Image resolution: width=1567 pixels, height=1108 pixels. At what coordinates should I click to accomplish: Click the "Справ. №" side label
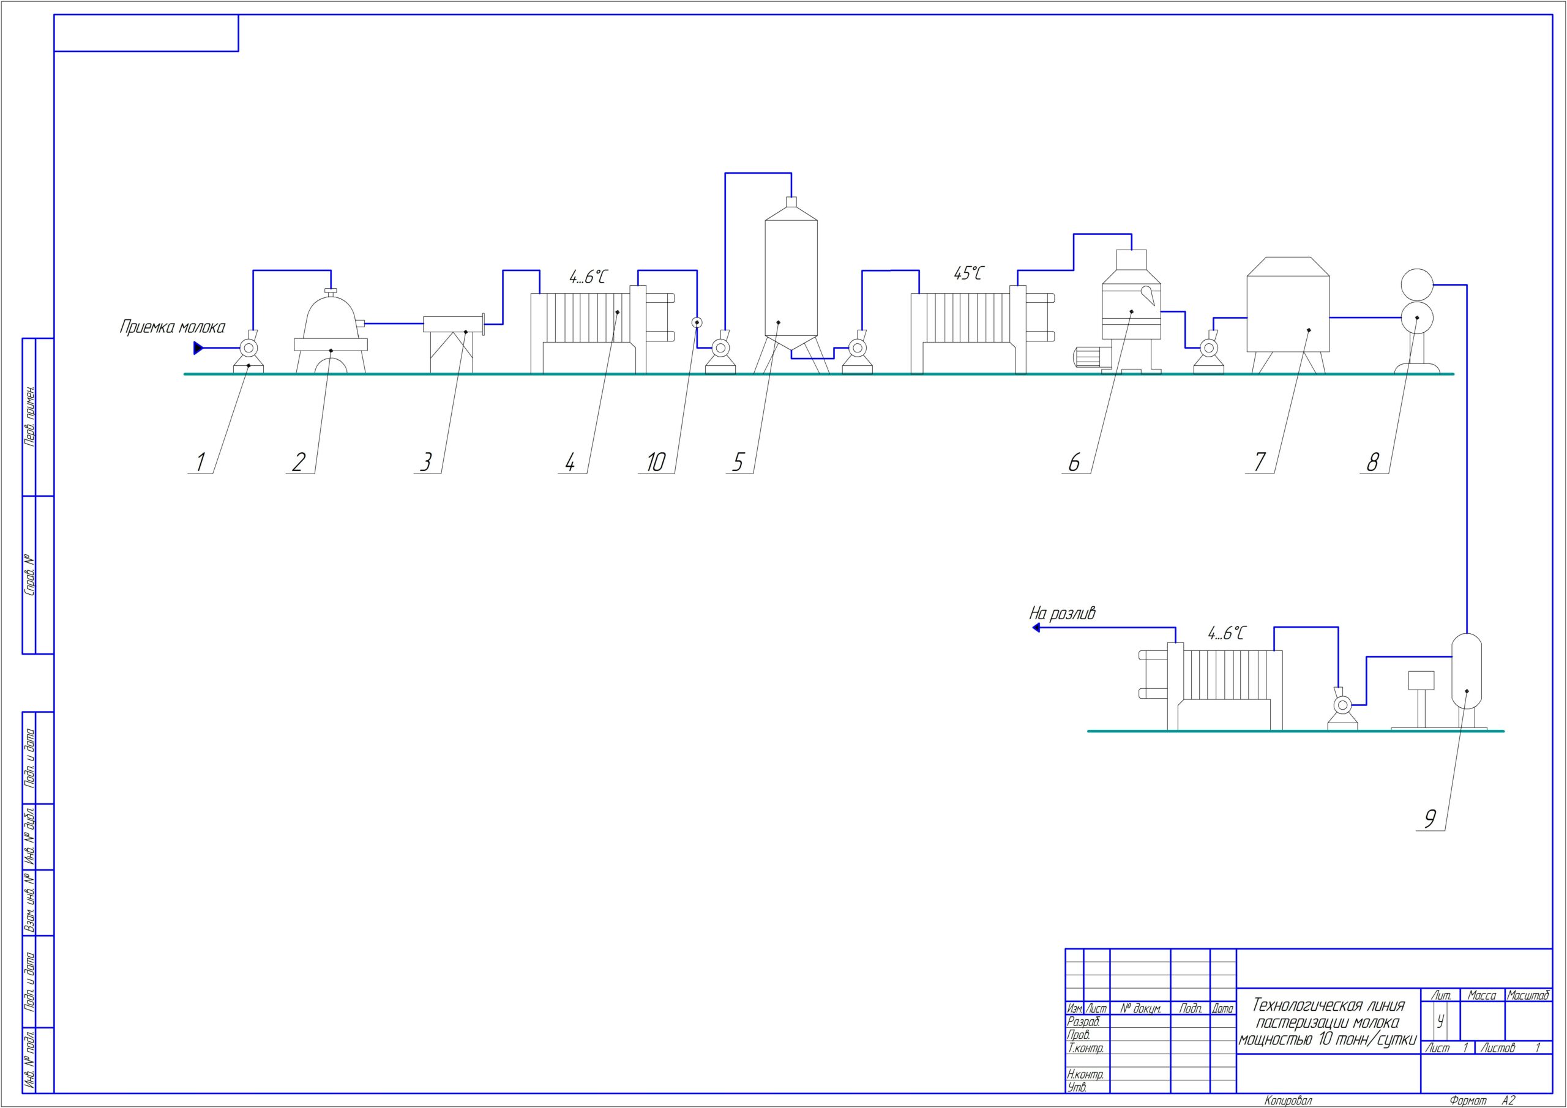click(x=29, y=574)
